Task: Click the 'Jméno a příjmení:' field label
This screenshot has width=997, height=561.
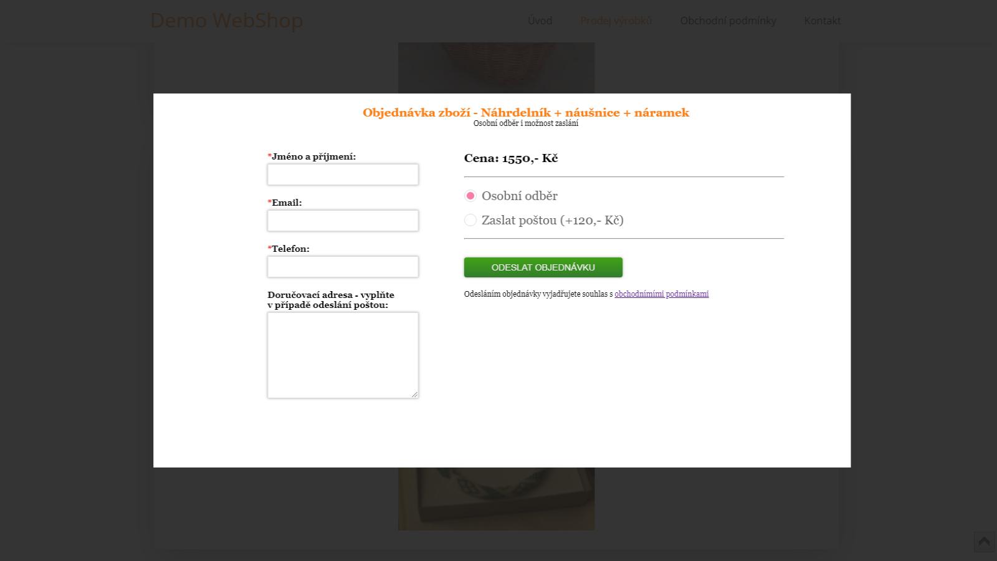Action: click(312, 156)
